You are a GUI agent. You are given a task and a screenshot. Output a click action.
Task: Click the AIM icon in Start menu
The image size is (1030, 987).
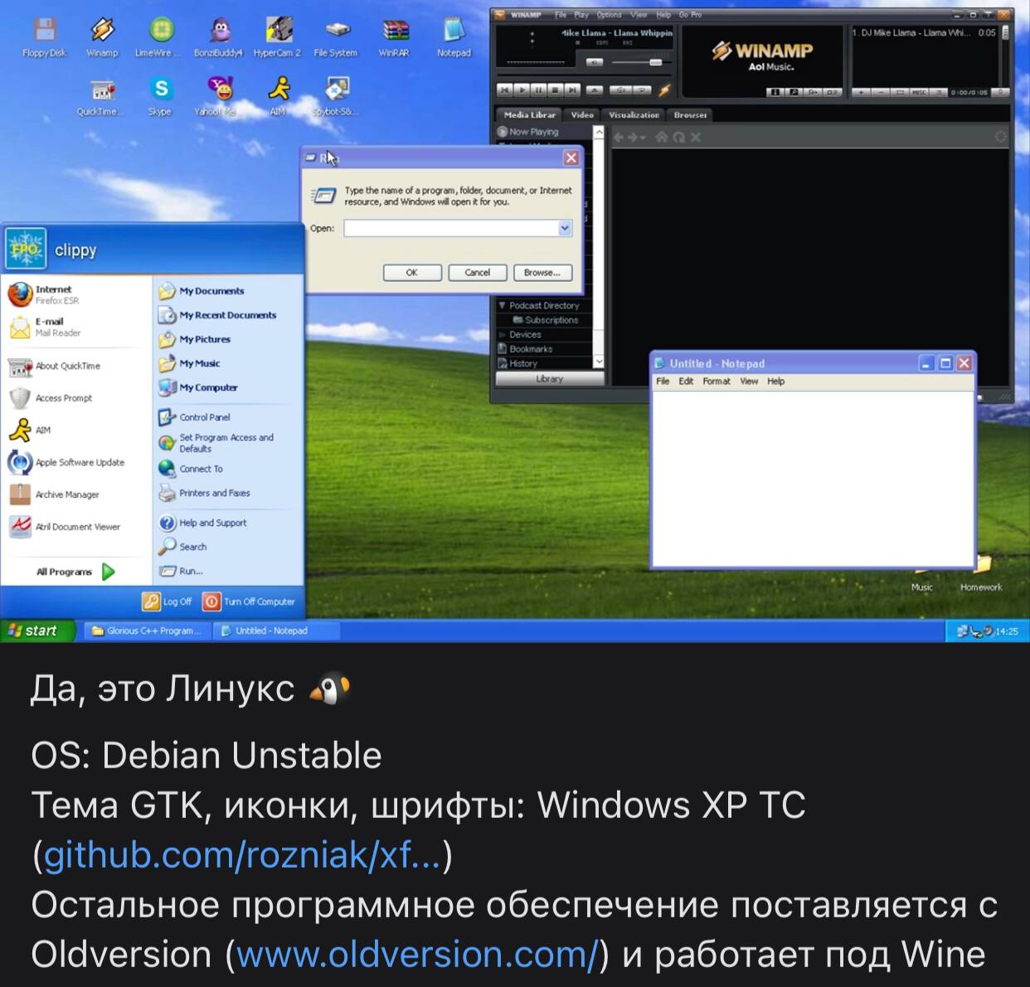(x=21, y=430)
